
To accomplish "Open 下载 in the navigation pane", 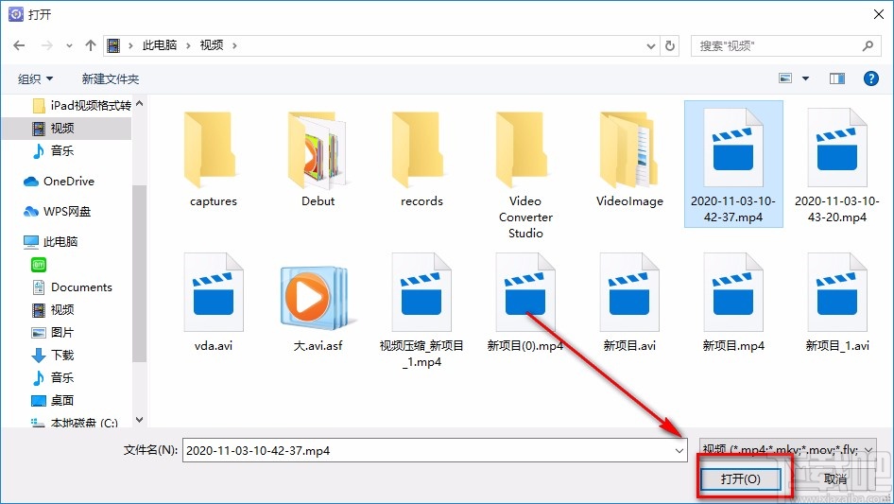I will 53,356.
